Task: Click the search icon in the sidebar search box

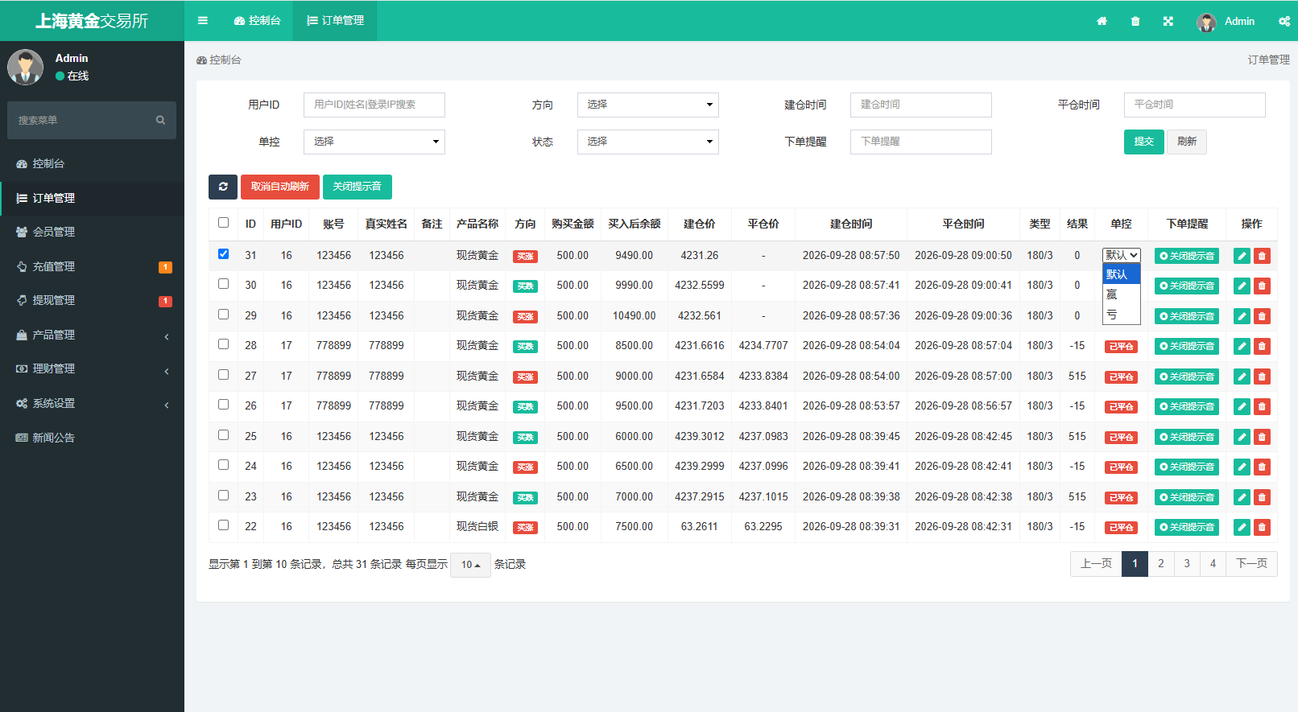Action: click(x=160, y=120)
